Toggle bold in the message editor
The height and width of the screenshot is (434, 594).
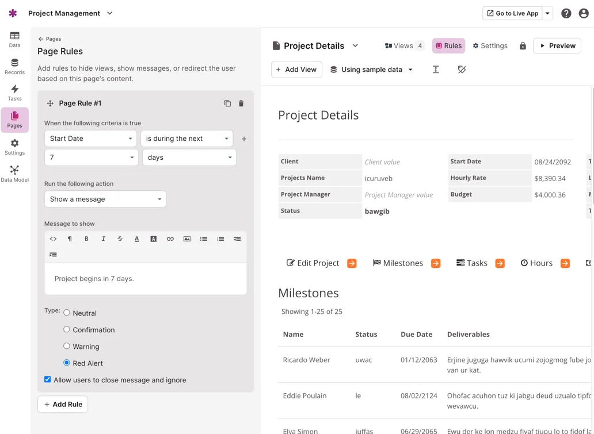click(x=86, y=239)
